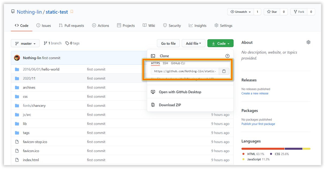Star the repository

pyautogui.click(x=272, y=12)
